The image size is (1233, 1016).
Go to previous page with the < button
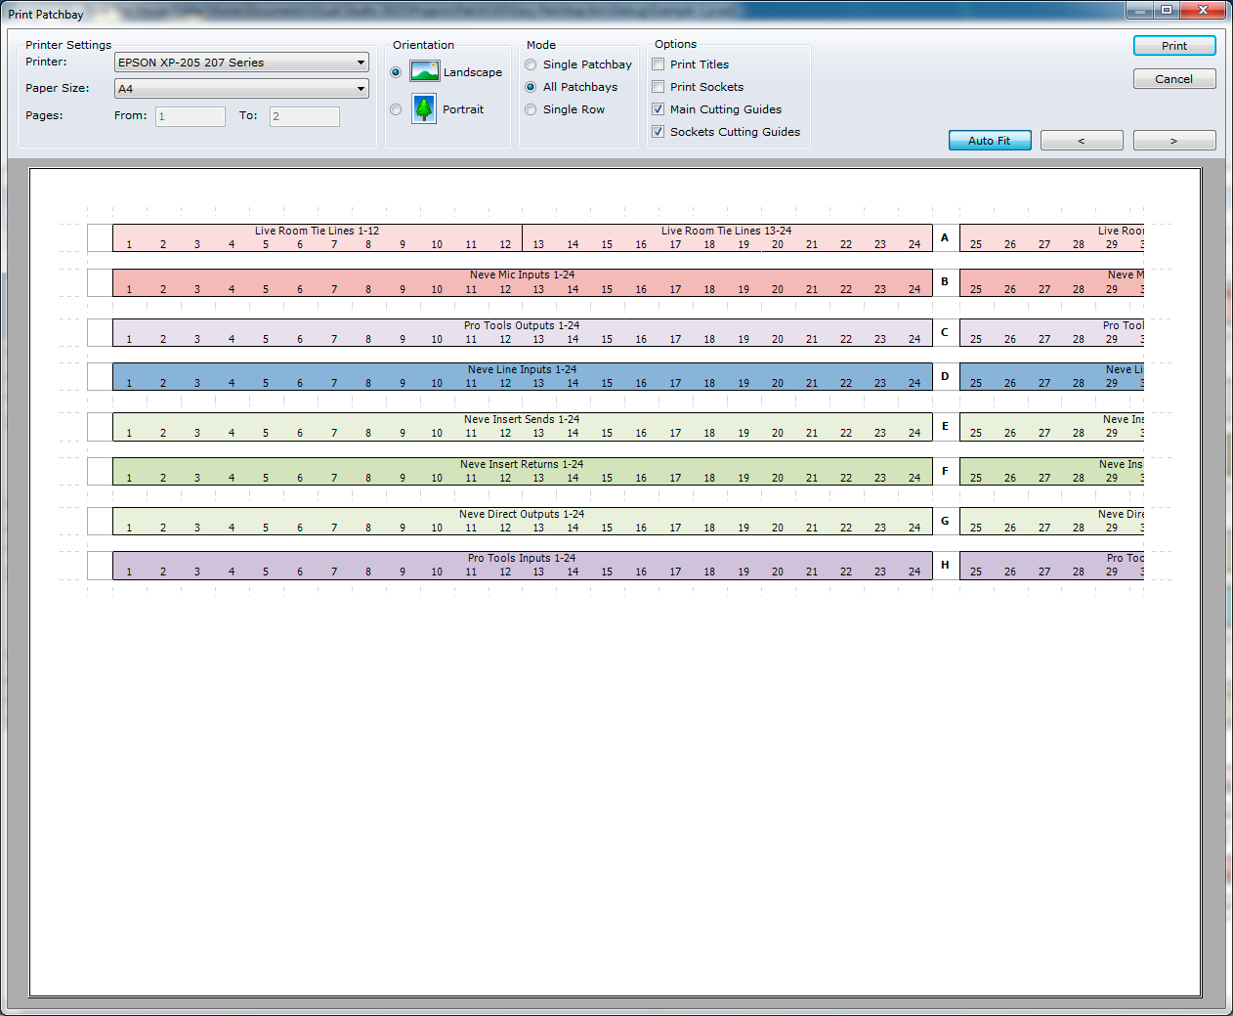click(x=1082, y=140)
